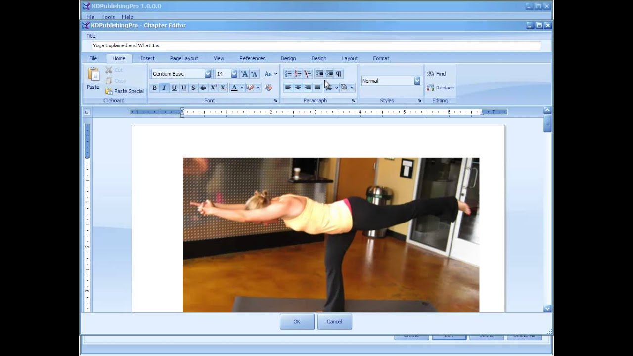Viewport: 633px width, 356px height.
Task: Center align the text
Action: click(x=298, y=88)
